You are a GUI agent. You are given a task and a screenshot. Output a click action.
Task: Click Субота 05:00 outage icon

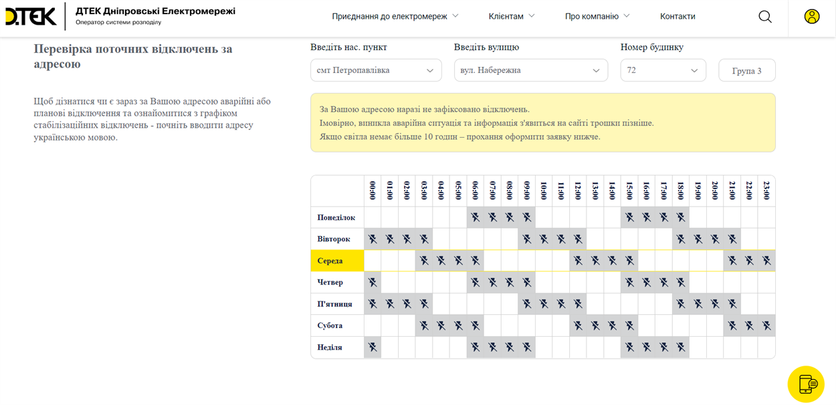tap(458, 325)
